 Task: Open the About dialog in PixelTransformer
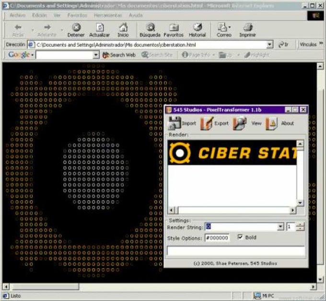tap(271, 123)
